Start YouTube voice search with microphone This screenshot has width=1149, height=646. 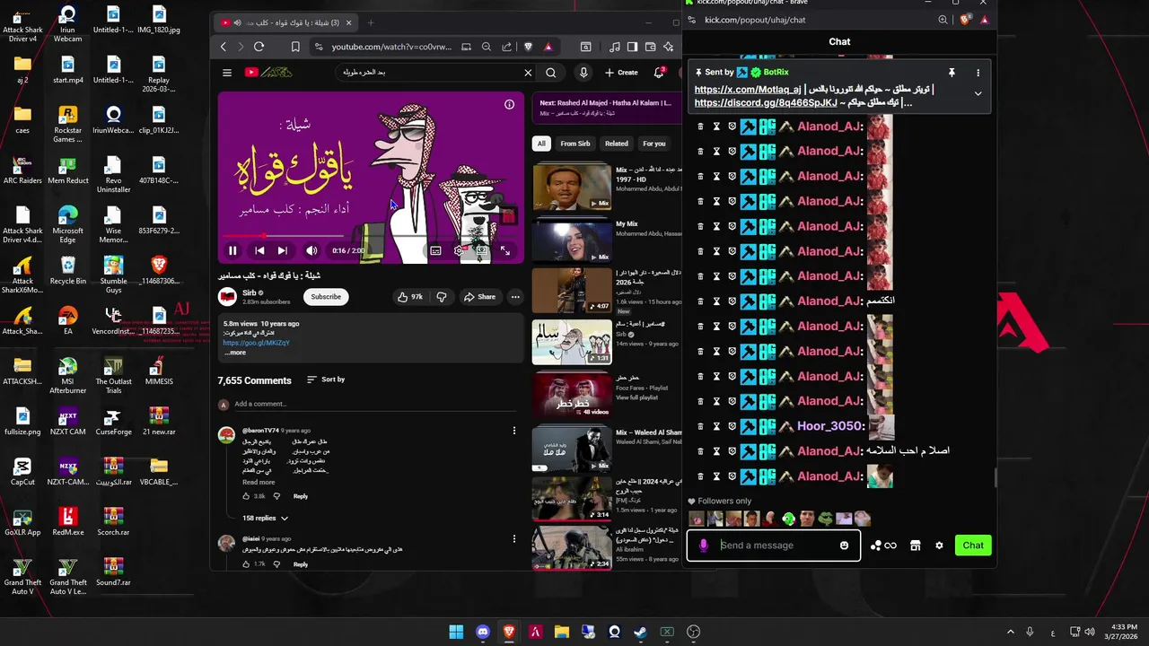point(583,73)
